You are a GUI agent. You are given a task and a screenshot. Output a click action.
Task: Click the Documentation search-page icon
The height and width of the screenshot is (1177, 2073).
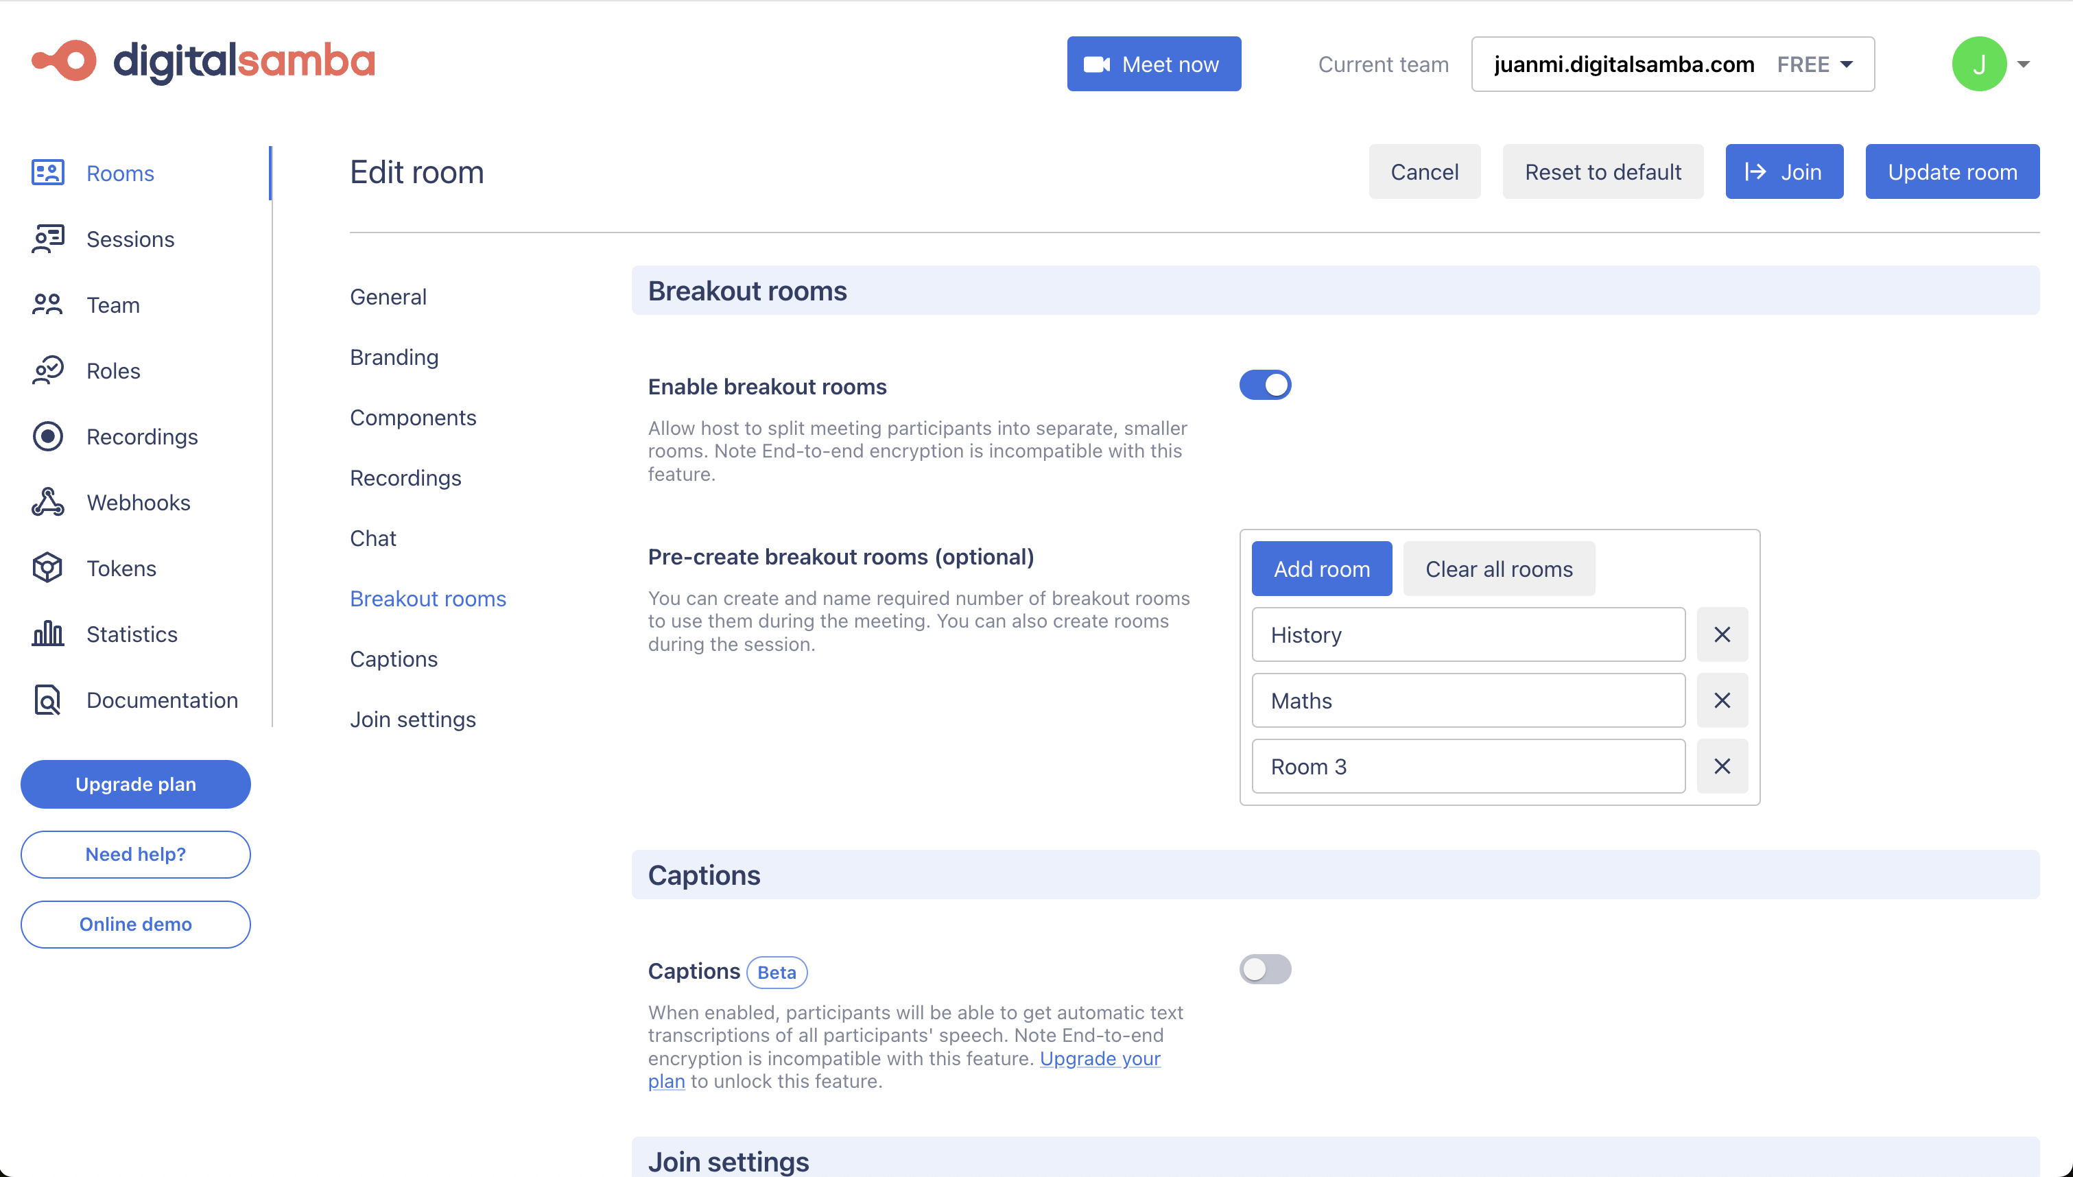tap(48, 700)
